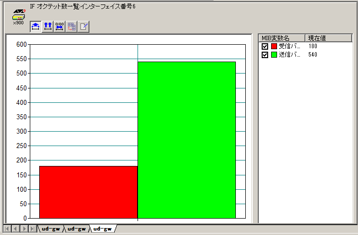The image size is (358, 235).
Task: Click the edit note pencil toolbar button
Action: coord(83,26)
